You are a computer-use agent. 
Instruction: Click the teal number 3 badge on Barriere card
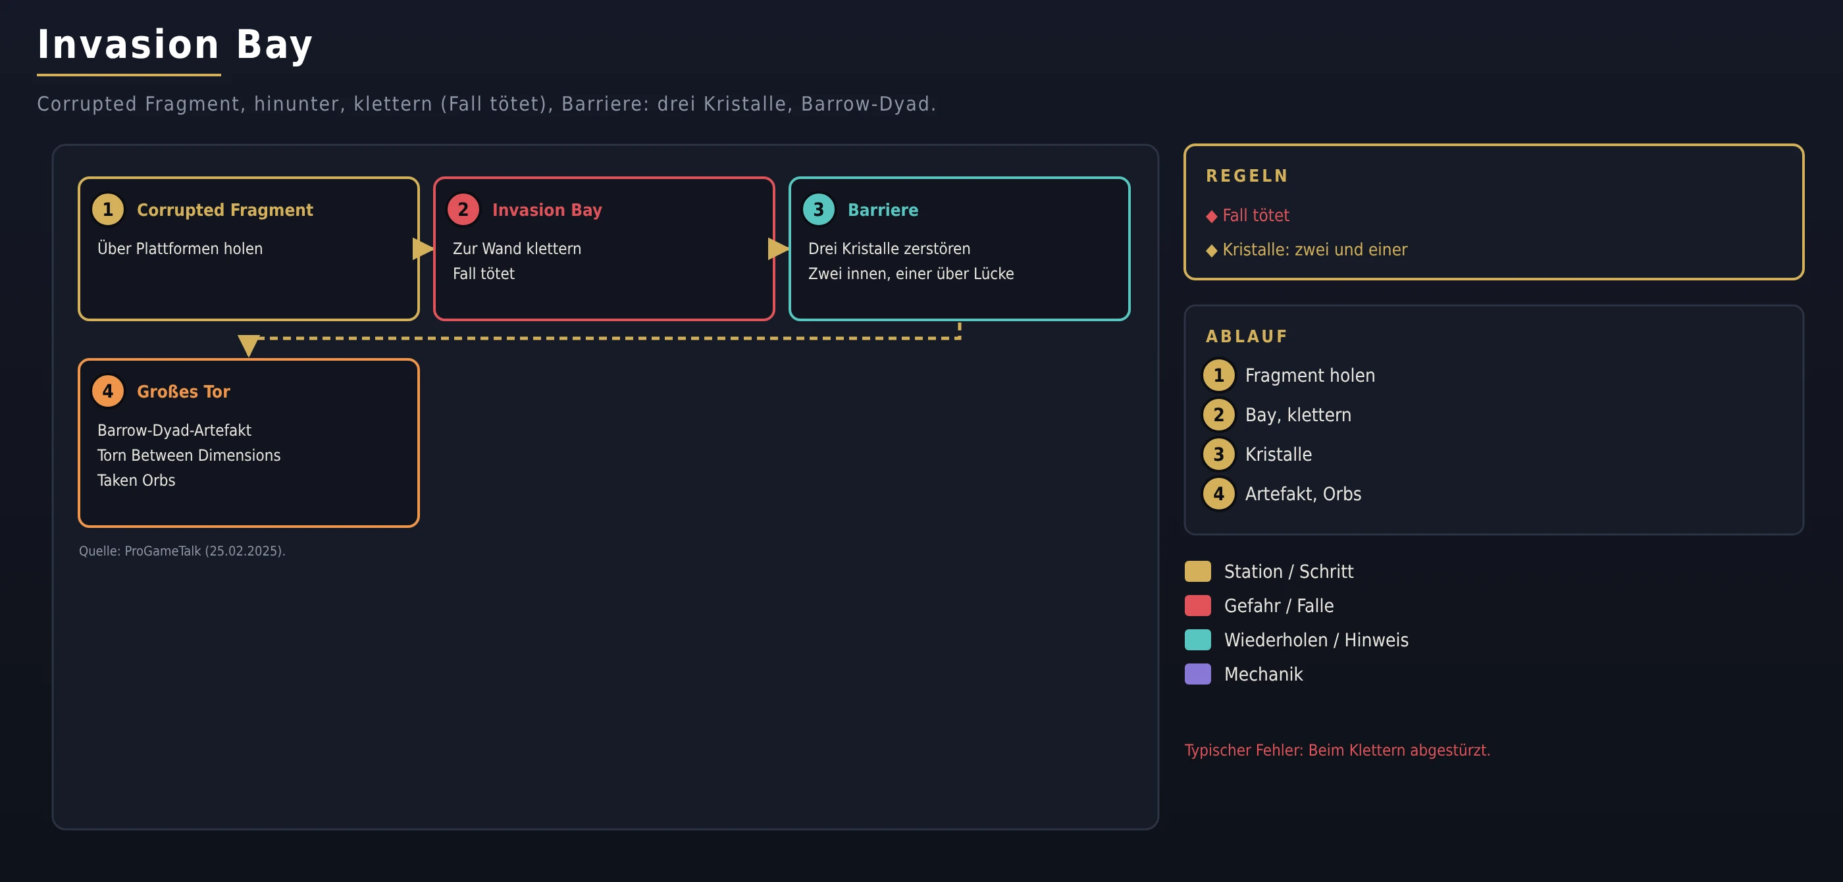[818, 209]
